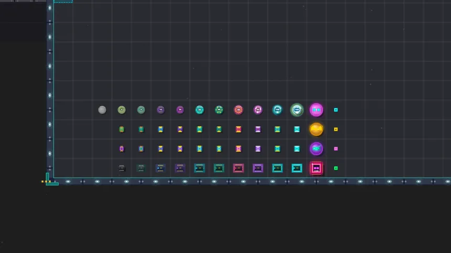
Task: Click the large pink glowing square block
Action: pyautogui.click(x=316, y=168)
